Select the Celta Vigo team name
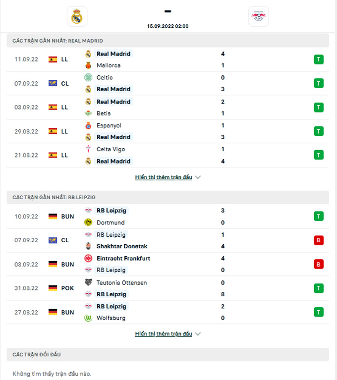The width and height of the screenshot is (337, 380). click(x=111, y=149)
